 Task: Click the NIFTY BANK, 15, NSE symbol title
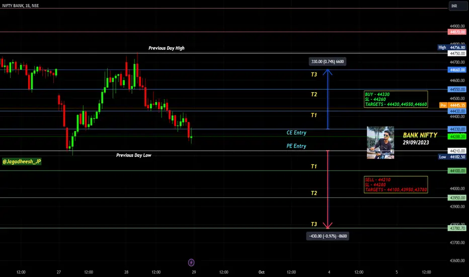(20, 6)
